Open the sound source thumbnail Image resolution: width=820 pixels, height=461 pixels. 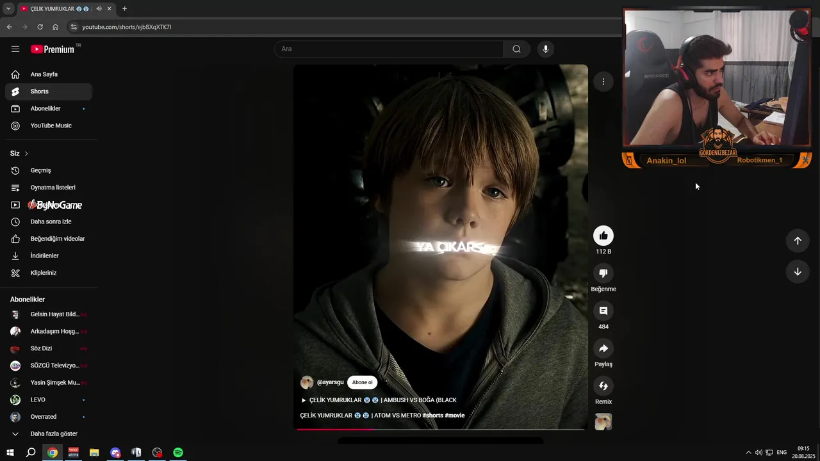point(603,421)
